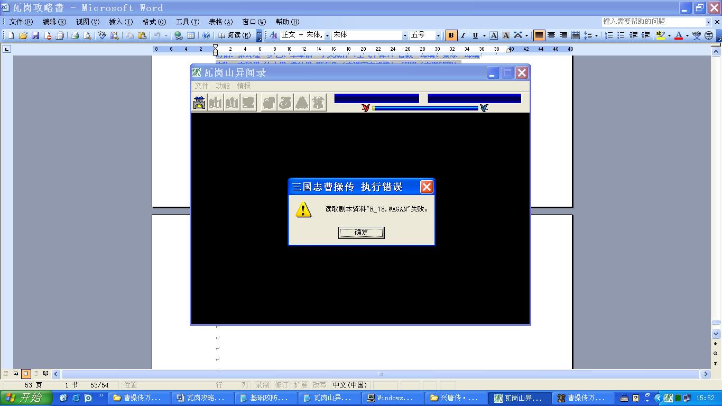722x406 pixels.
Task: Apply distributed alignment to paragraph
Action: point(576,35)
